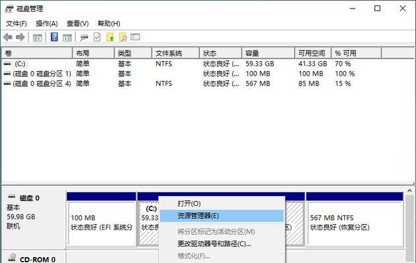
Task: Click the Back arrow toolbar icon
Action: pos(8,37)
